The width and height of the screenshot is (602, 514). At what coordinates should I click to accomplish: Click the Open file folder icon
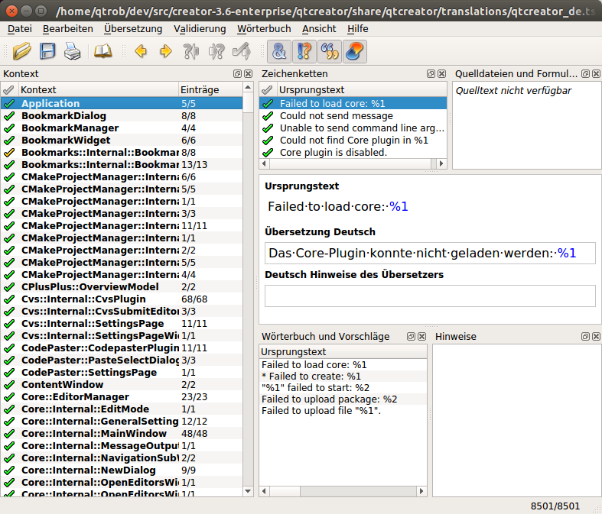(x=22, y=52)
